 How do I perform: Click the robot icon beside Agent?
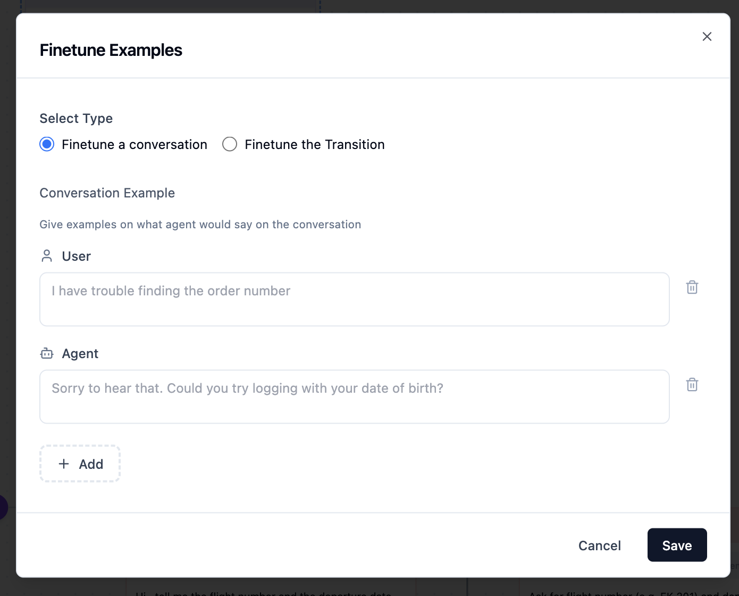click(47, 353)
